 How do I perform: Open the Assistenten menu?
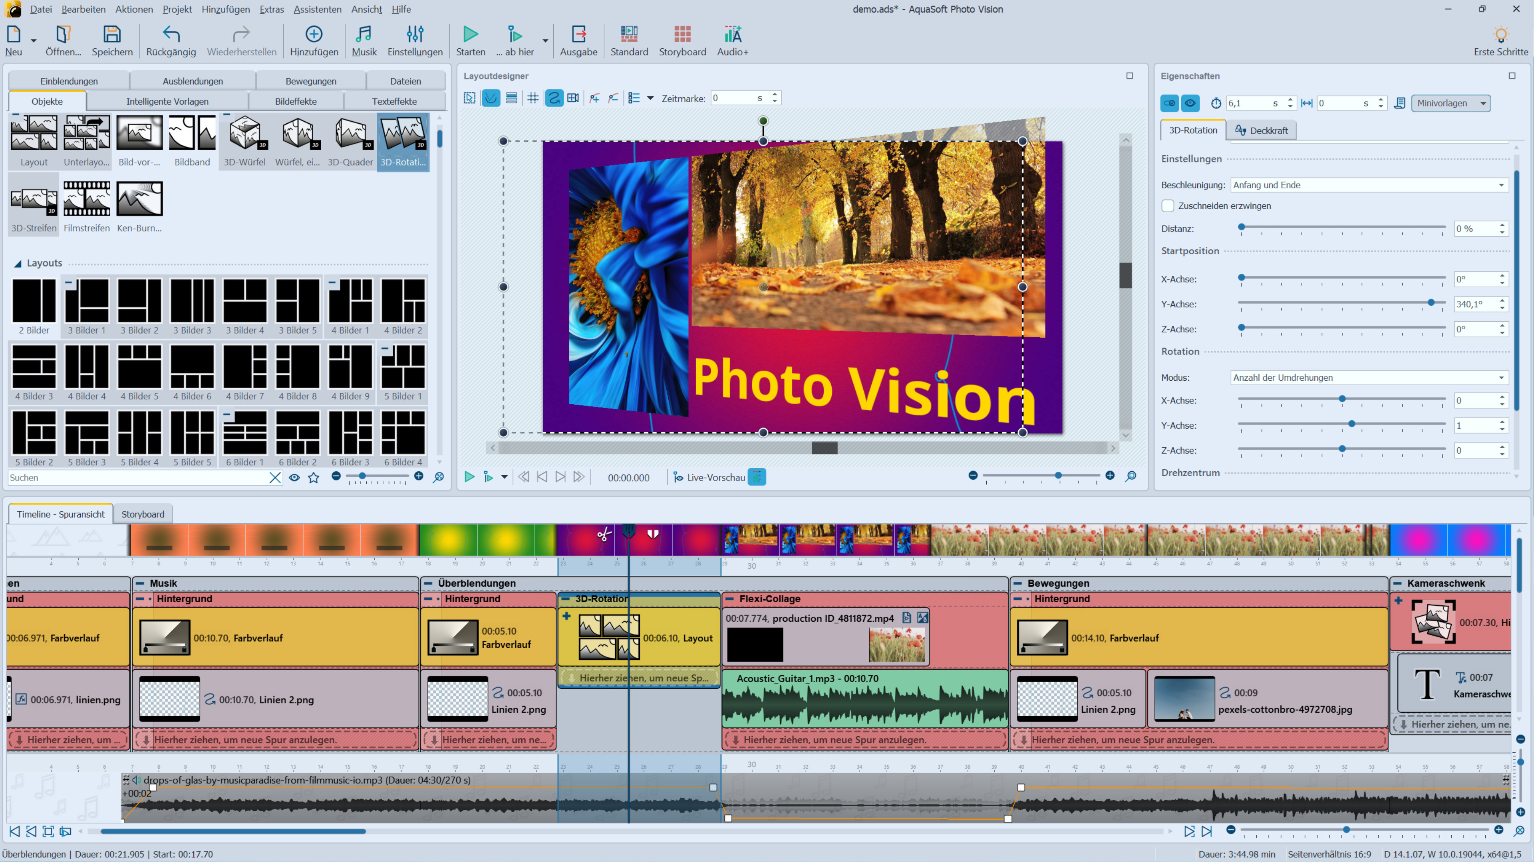pyautogui.click(x=318, y=9)
